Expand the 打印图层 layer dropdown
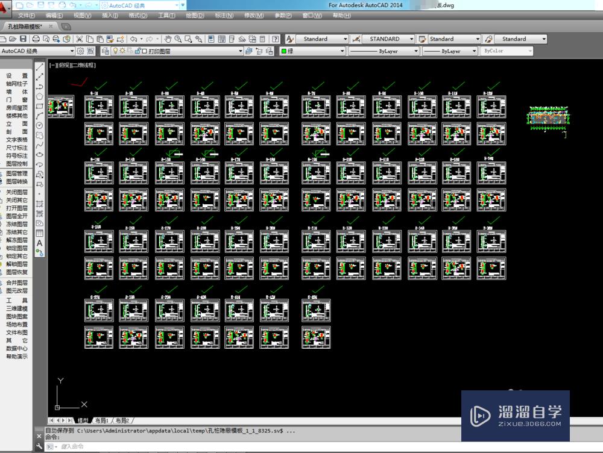Screen dimensions: 603x453 [241, 51]
